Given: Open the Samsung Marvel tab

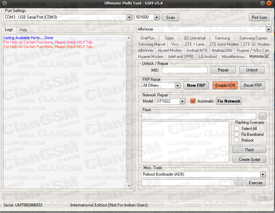Looking at the screenshot, I should pyautogui.click(x=151, y=44).
